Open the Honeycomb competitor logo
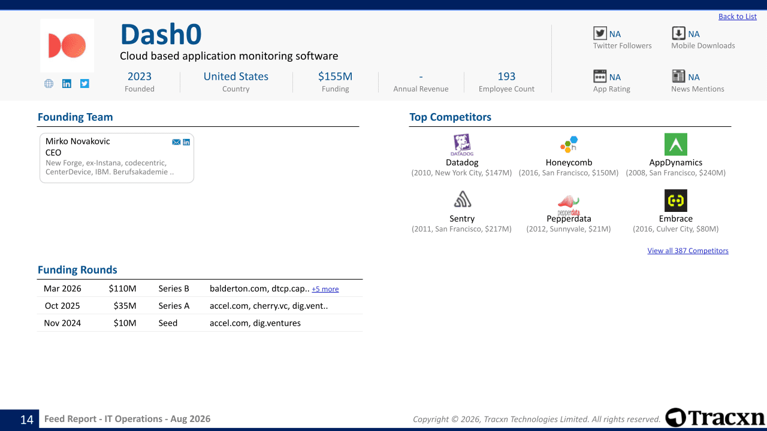Screen dimensions: 767x431 [569, 145]
